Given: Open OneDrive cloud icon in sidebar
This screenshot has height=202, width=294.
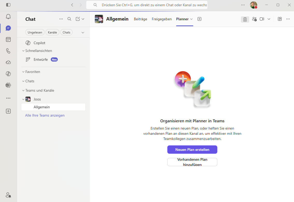Looking at the screenshot, I should point(8,62).
